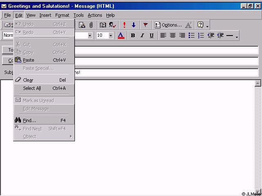Set Low Importance with blue arrow

[133, 25]
